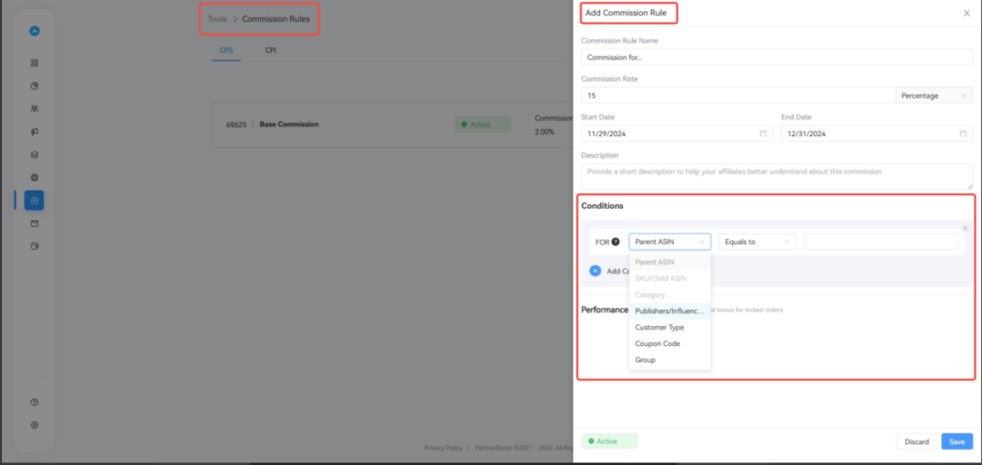Open the End Date calendar icon
Image resolution: width=982 pixels, height=465 pixels.
(x=963, y=134)
